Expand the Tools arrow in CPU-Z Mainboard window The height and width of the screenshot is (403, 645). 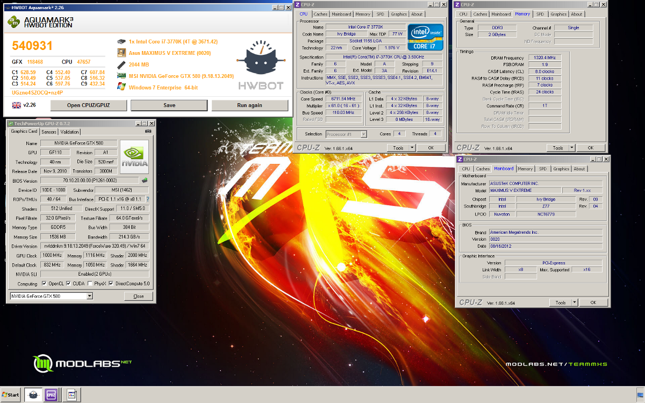pyautogui.click(x=575, y=303)
